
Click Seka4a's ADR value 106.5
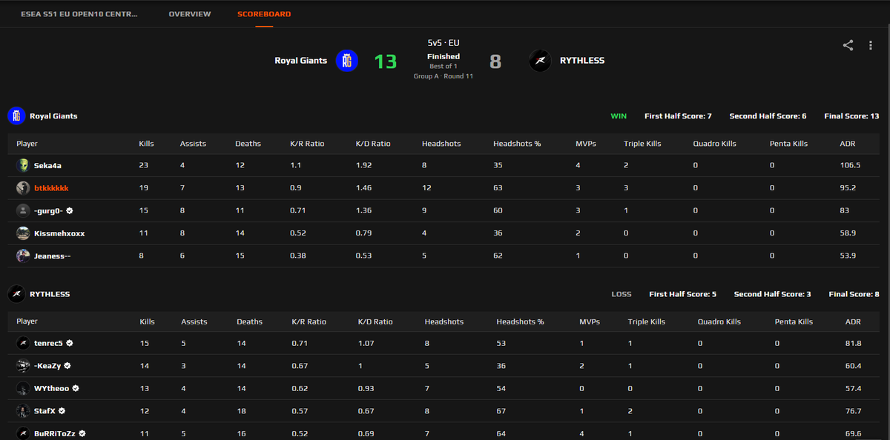(x=850, y=165)
